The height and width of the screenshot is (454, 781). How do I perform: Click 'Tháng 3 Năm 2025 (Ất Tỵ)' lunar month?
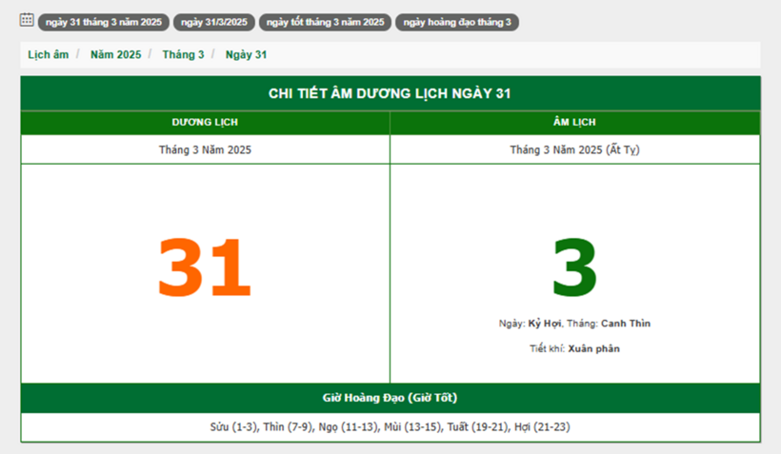(x=574, y=149)
